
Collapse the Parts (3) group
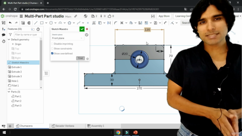pos(9,92)
